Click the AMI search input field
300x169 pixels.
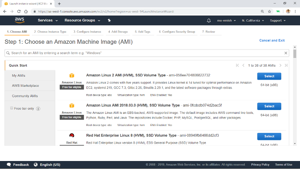[147, 53]
